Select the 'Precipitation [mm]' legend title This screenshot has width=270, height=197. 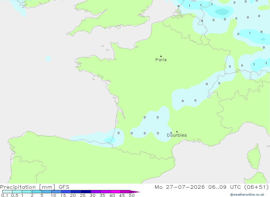[28, 187]
